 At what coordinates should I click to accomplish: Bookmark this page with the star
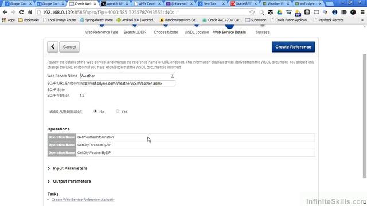point(252,13)
